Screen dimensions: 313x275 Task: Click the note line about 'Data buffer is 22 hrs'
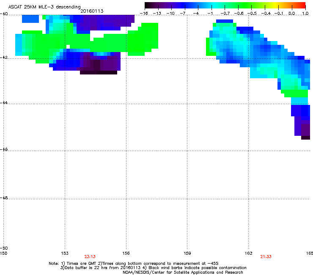pos(153,268)
